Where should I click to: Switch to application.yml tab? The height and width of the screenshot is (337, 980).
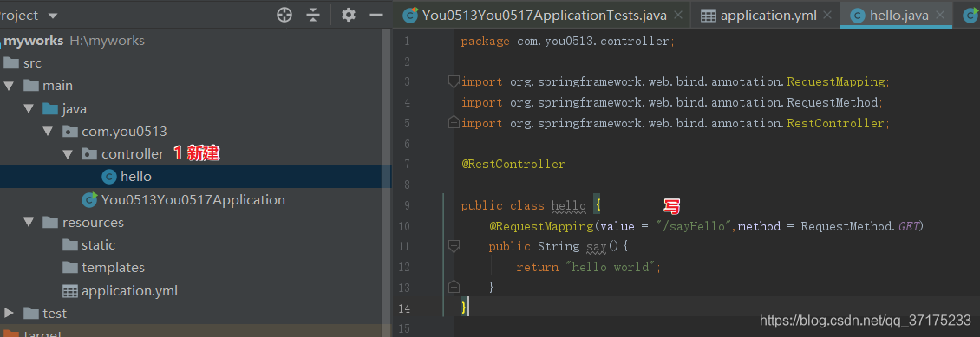click(768, 15)
